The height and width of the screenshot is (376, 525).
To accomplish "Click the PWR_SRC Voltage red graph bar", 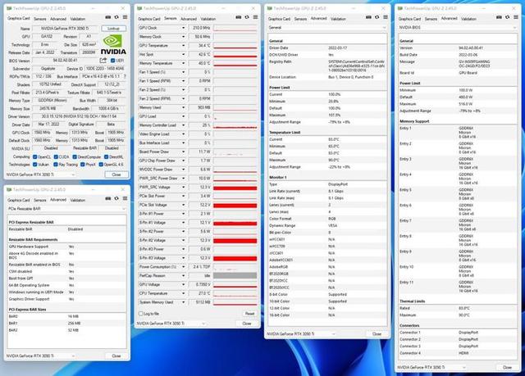I will [235, 188].
